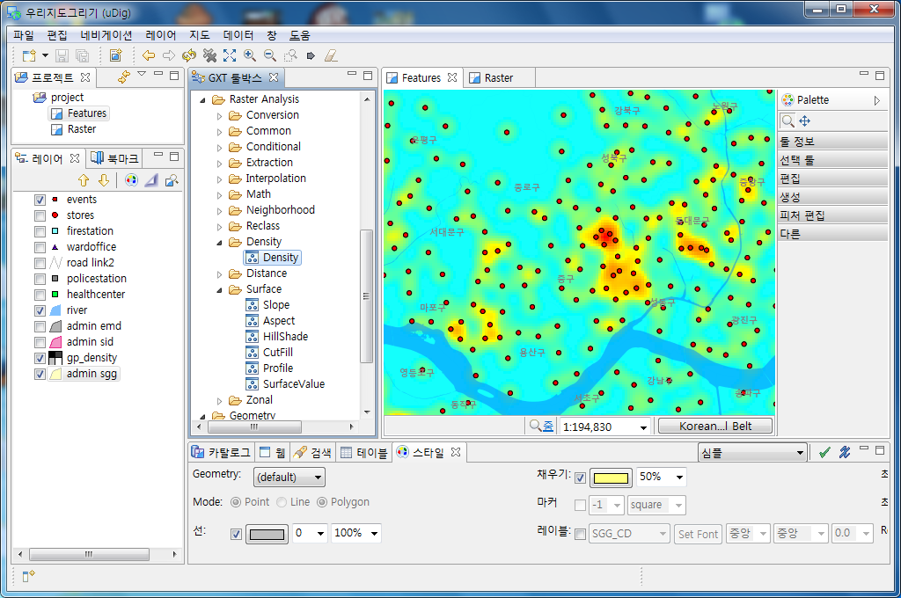Select the zoom in toolbar icon
The width and height of the screenshot is (901, 598).
pyautogui.click(x=247, y=55)
